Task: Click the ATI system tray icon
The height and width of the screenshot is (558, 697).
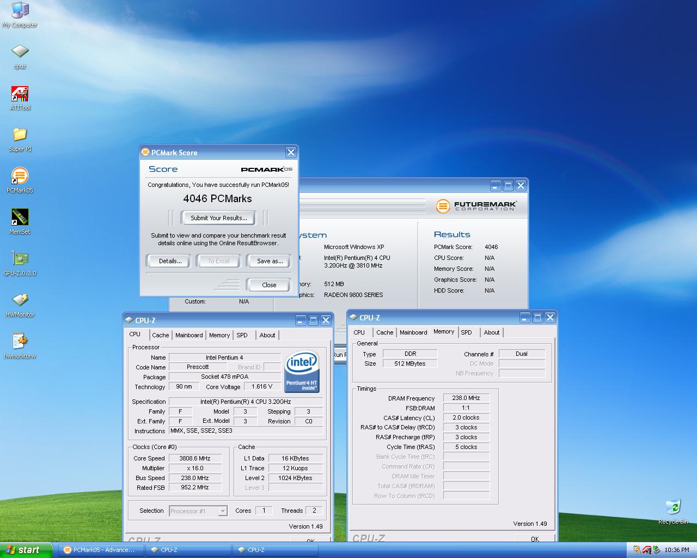Action: click(x=646, y=550)
